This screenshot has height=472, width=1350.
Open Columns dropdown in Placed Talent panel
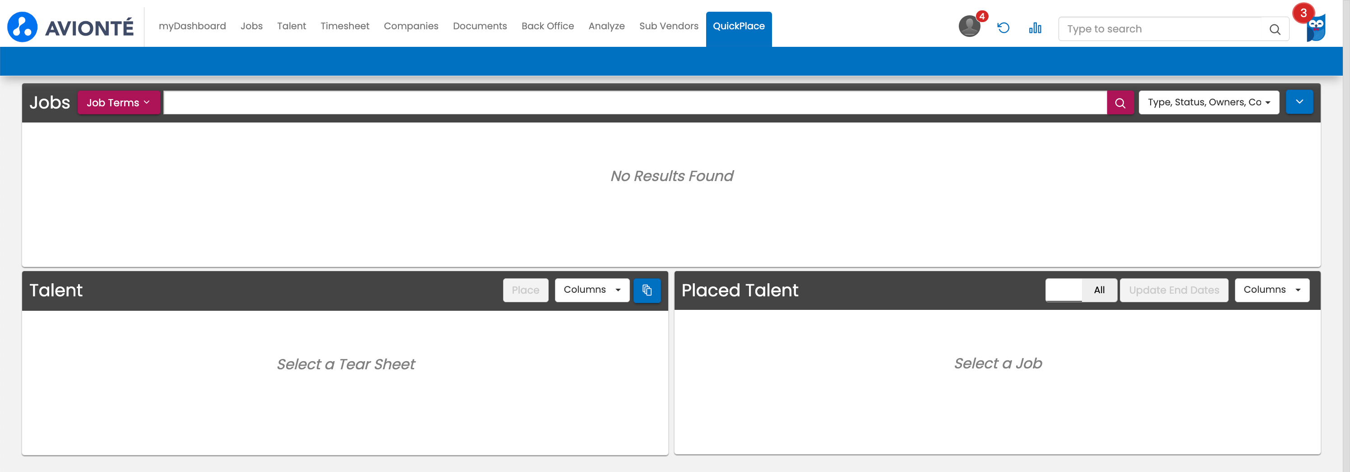tap(1272, 290)
